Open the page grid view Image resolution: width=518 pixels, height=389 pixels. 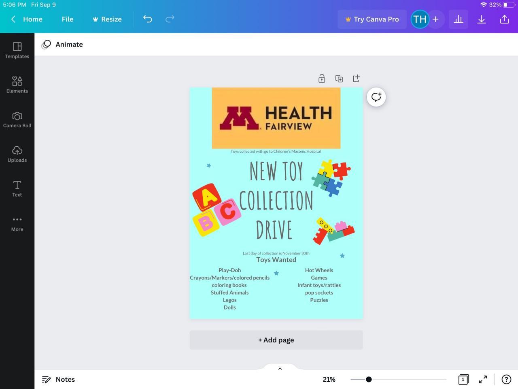[463, 379]
